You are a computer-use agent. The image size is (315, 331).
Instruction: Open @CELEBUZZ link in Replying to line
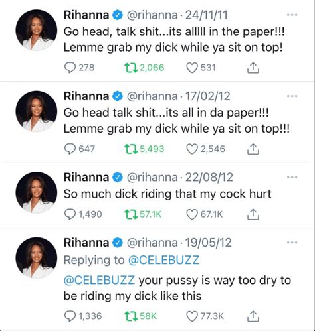click(163, 260)
